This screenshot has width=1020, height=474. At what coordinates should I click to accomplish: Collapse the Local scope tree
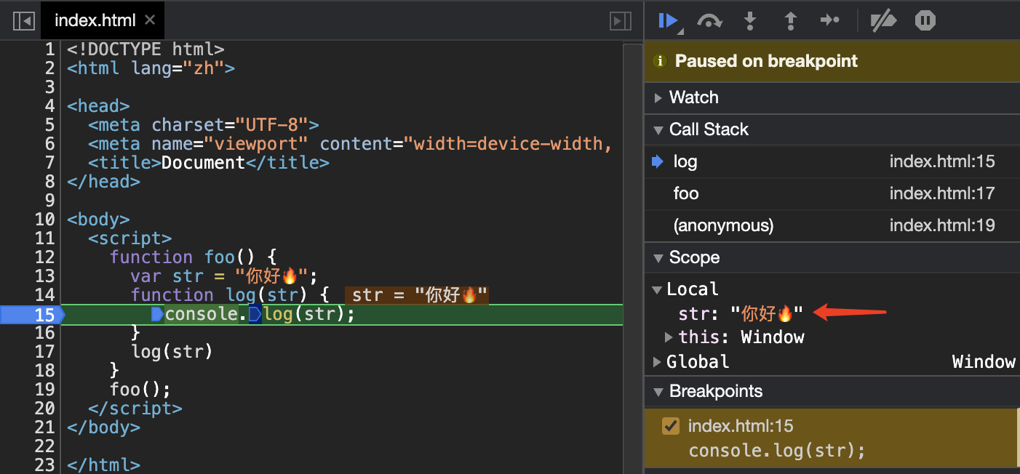click(658, 289)
